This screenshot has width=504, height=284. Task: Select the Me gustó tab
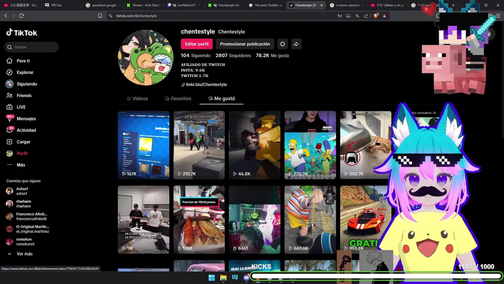221,99
